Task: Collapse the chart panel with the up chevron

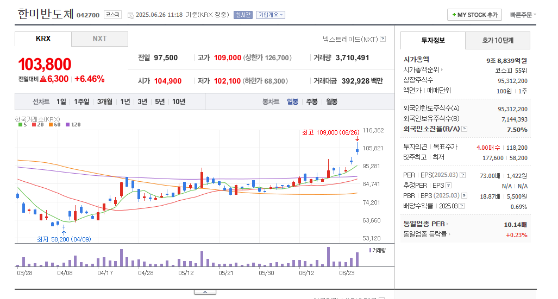Action: (205, 292)
